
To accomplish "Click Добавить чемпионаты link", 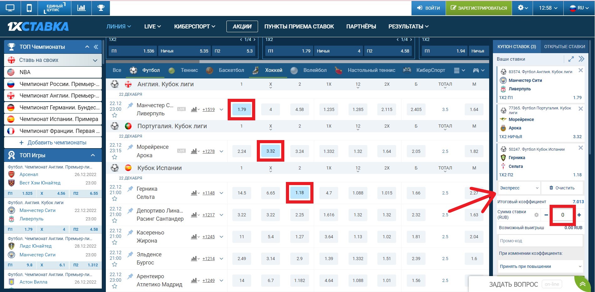I will point(53,143).
